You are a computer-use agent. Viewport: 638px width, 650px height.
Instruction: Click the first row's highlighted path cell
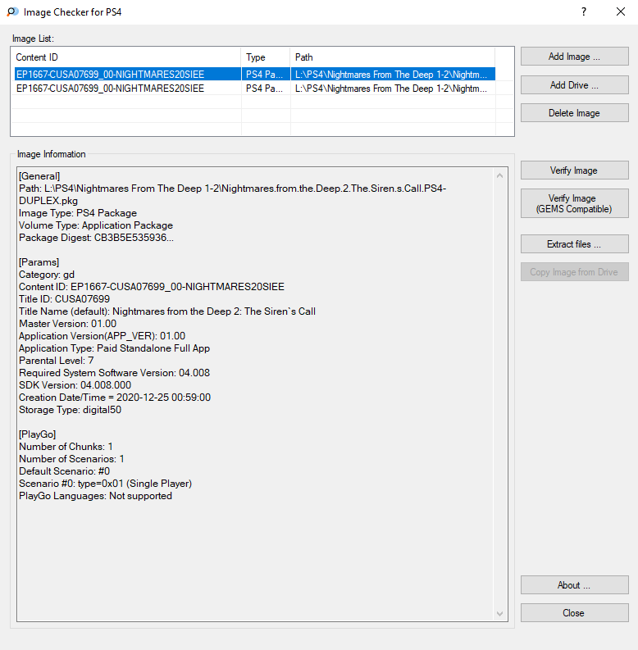point(393,75)
